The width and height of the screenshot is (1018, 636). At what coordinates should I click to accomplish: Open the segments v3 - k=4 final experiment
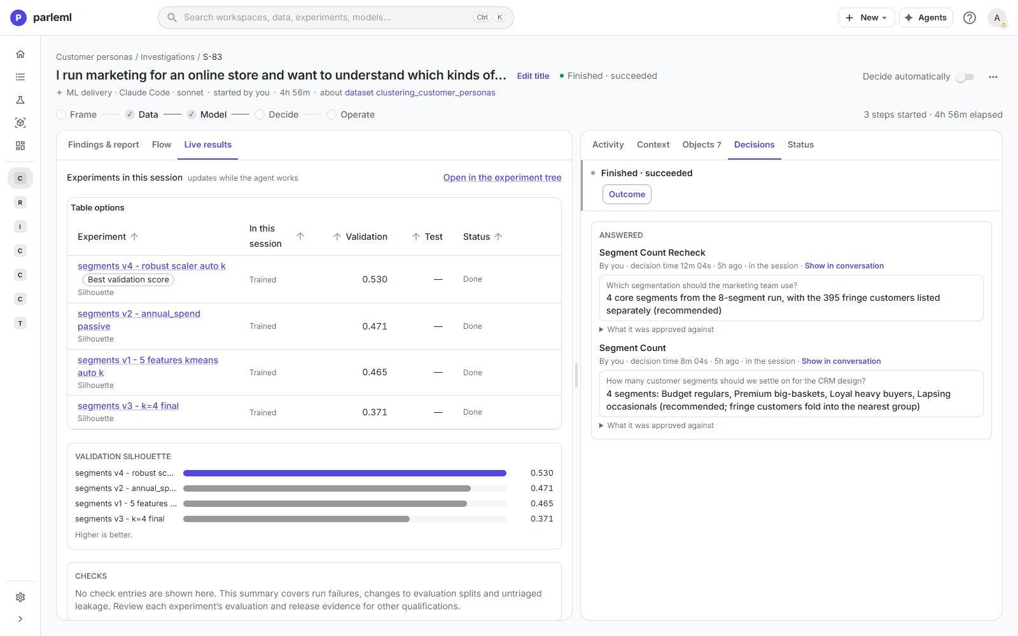point(128,406)
